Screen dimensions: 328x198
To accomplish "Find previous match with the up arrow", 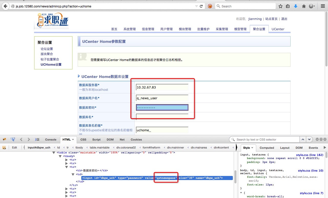I will [x=303, y=140].
